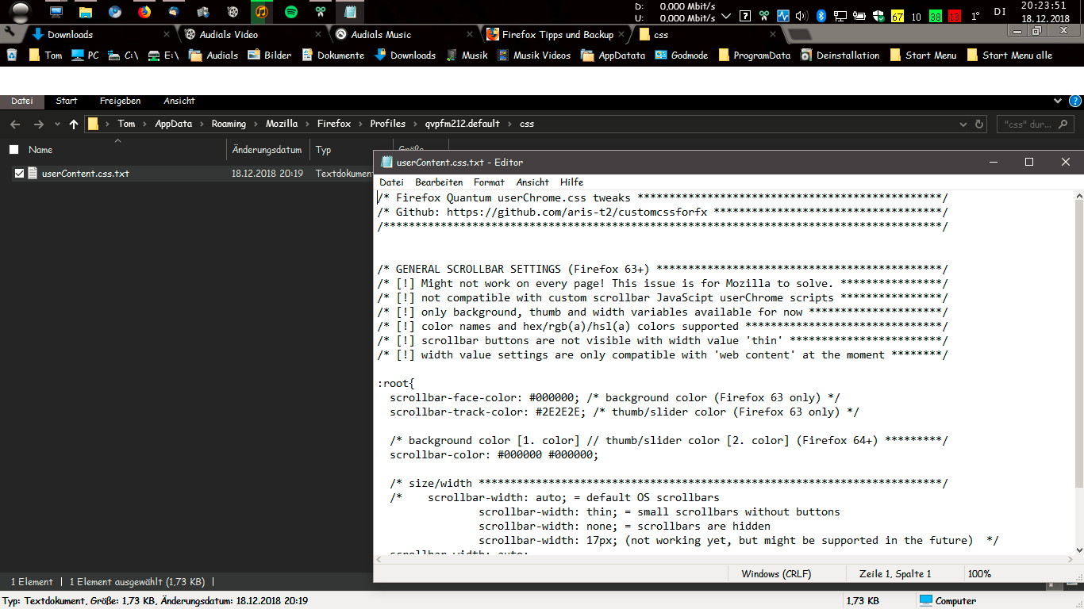The image size is (1084, 609).
Task: Open the address bar history dropdown
Action: [x=963, y=124]
